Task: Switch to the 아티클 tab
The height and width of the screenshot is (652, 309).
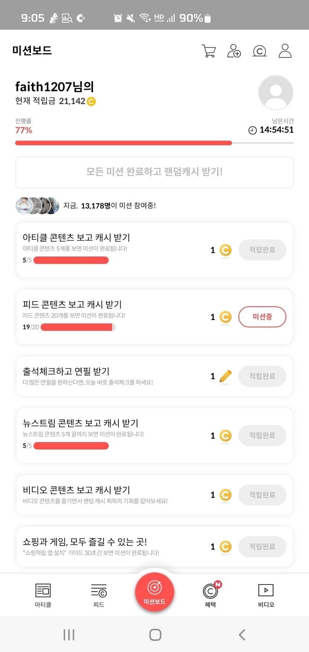Action: tap(43, 595)
